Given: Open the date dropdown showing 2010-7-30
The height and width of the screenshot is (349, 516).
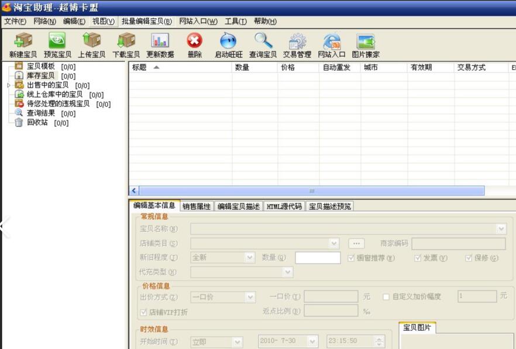Looking at the screenshot, I should point(312,342).
